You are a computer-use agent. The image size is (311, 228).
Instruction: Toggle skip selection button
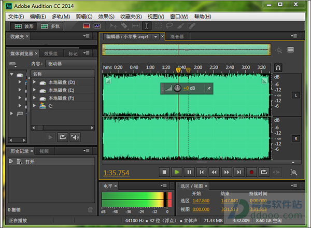point(276,172)
